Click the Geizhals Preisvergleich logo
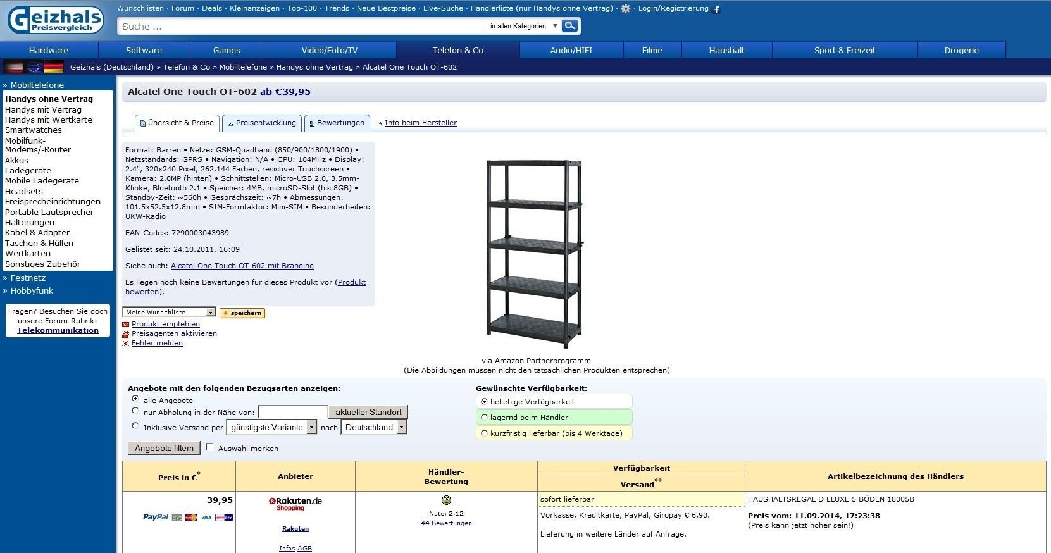 pyautogui.click(x=56, y=20)
